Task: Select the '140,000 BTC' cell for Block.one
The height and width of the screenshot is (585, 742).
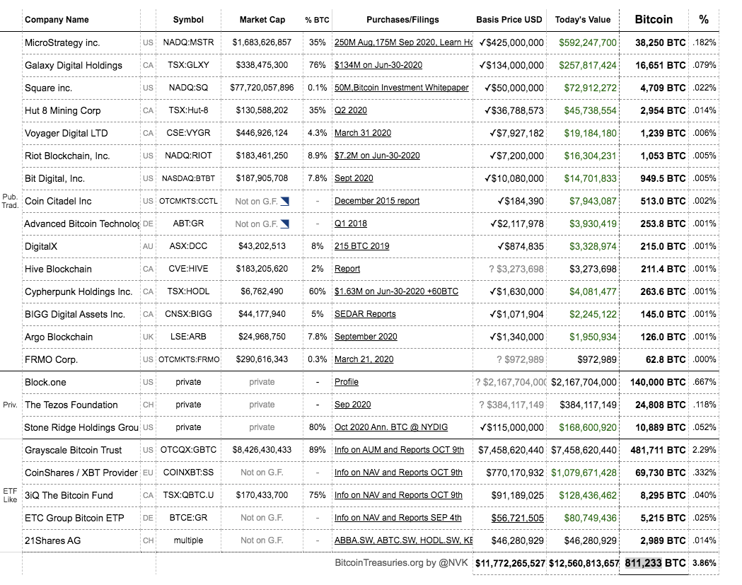Action: coord(654,383)
